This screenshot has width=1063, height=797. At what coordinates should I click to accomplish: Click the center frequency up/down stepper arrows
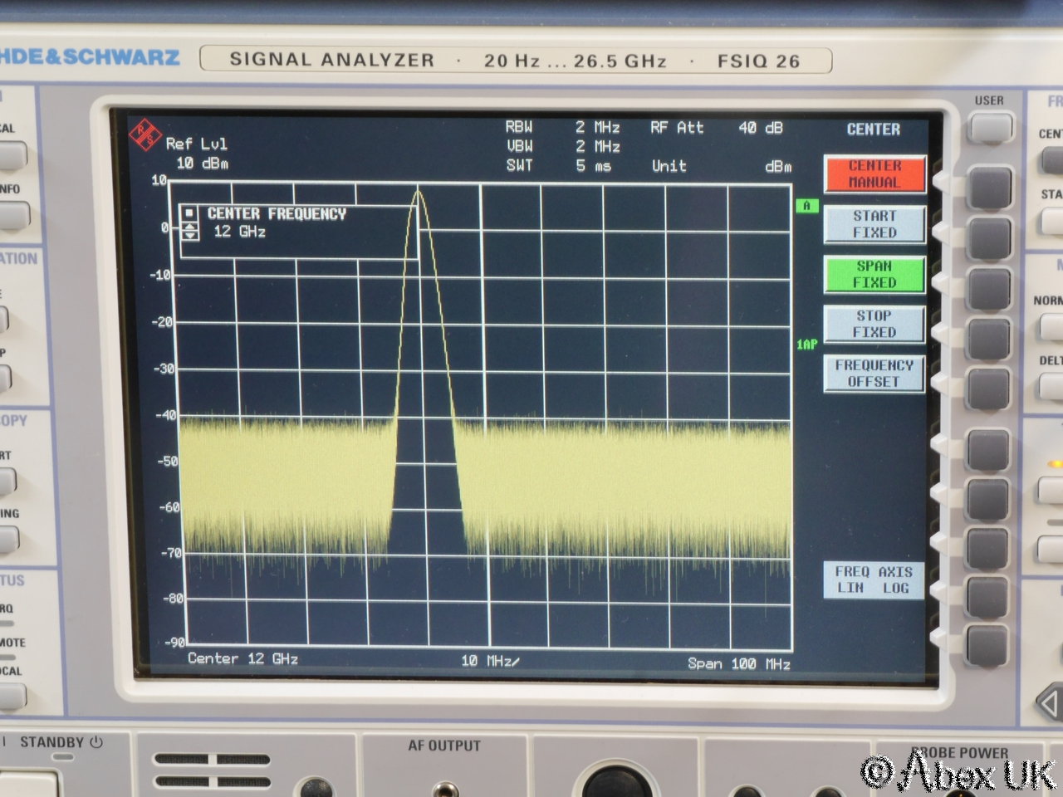190,232
